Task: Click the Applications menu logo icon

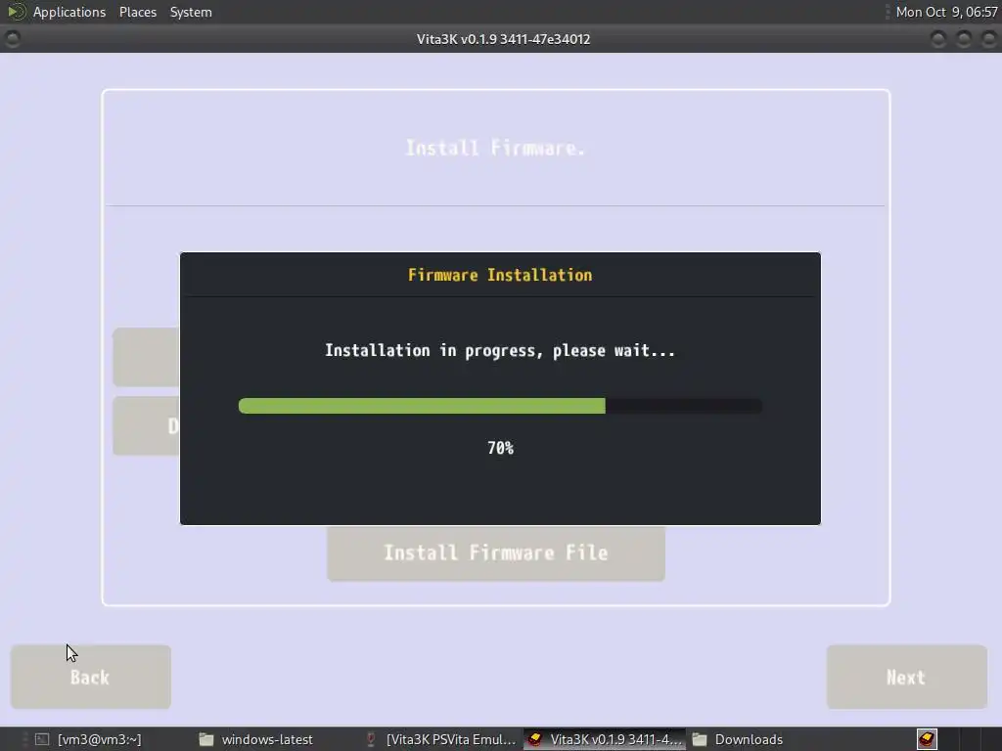Action: [17, 12]
